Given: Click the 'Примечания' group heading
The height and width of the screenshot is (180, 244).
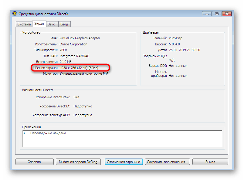Looking at the screenshot, I should [x=32, y=127].
